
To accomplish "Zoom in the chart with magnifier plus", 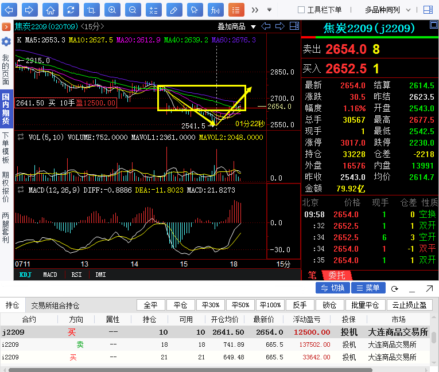I will click(112, 10).
